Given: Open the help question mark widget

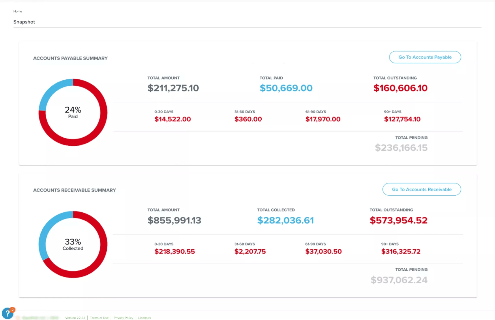Looking at the screenshot, I should [7, 314].
